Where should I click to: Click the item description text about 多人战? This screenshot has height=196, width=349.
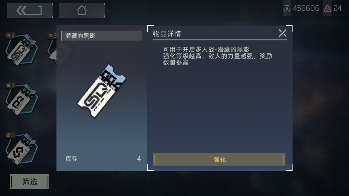[217, 56]
